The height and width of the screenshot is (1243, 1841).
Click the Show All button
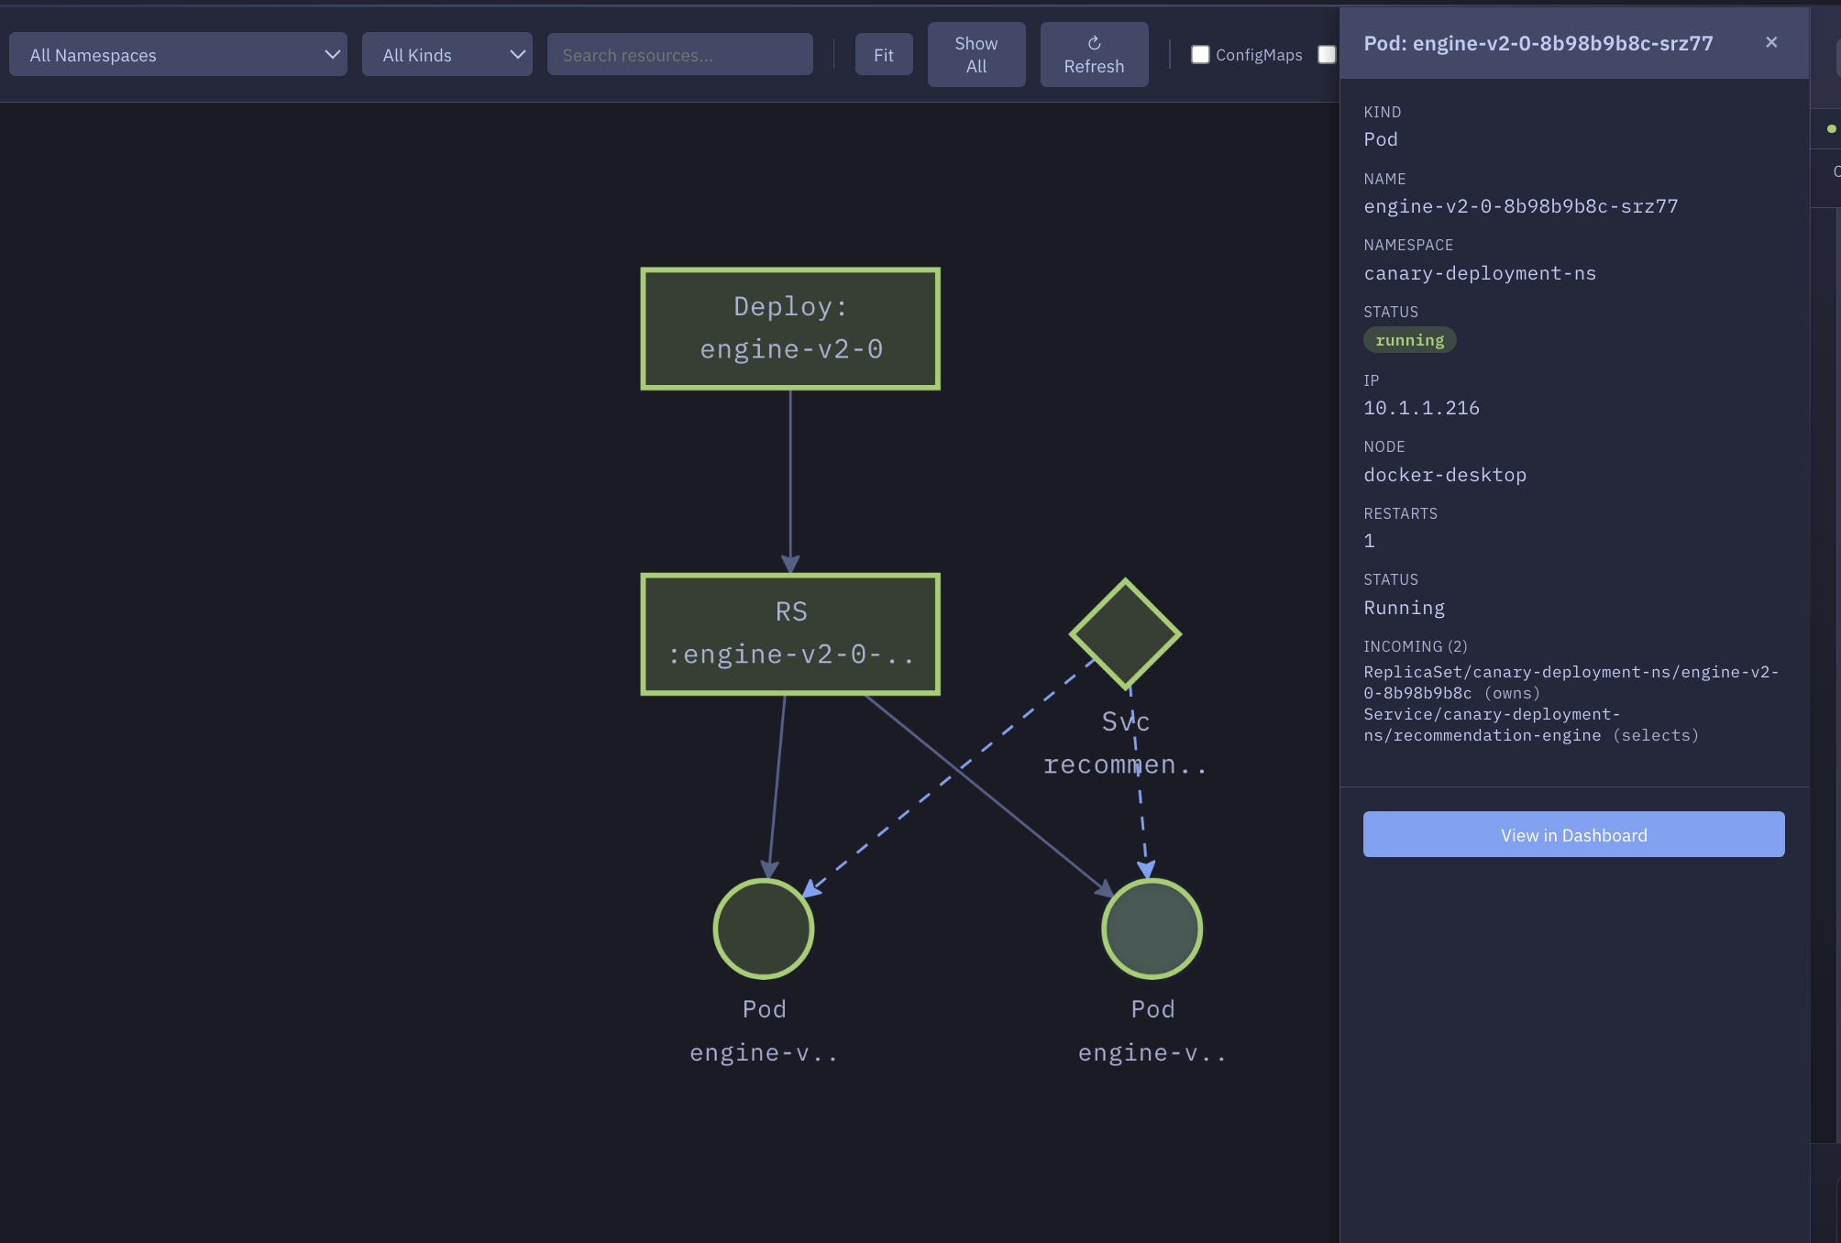976,54
